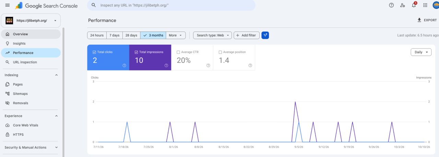Open the Help question mark icon

[391, 5]
